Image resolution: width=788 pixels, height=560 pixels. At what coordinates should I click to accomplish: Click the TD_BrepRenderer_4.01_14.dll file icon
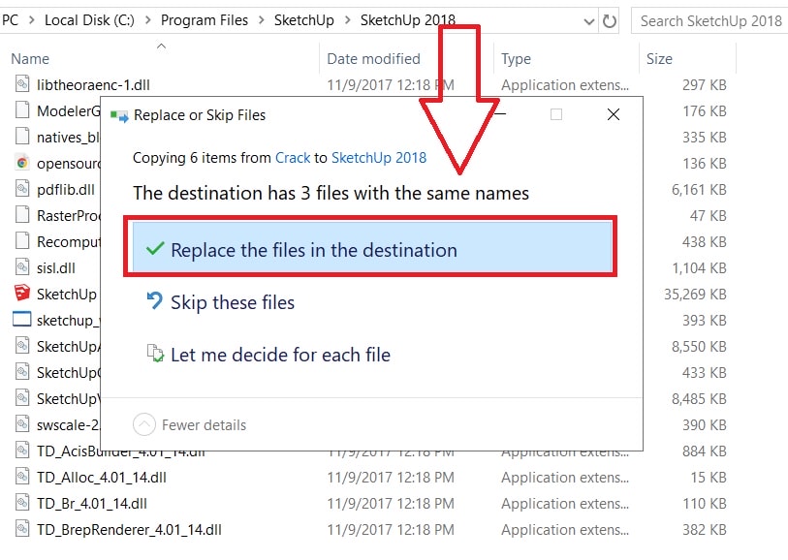[22, 528]
